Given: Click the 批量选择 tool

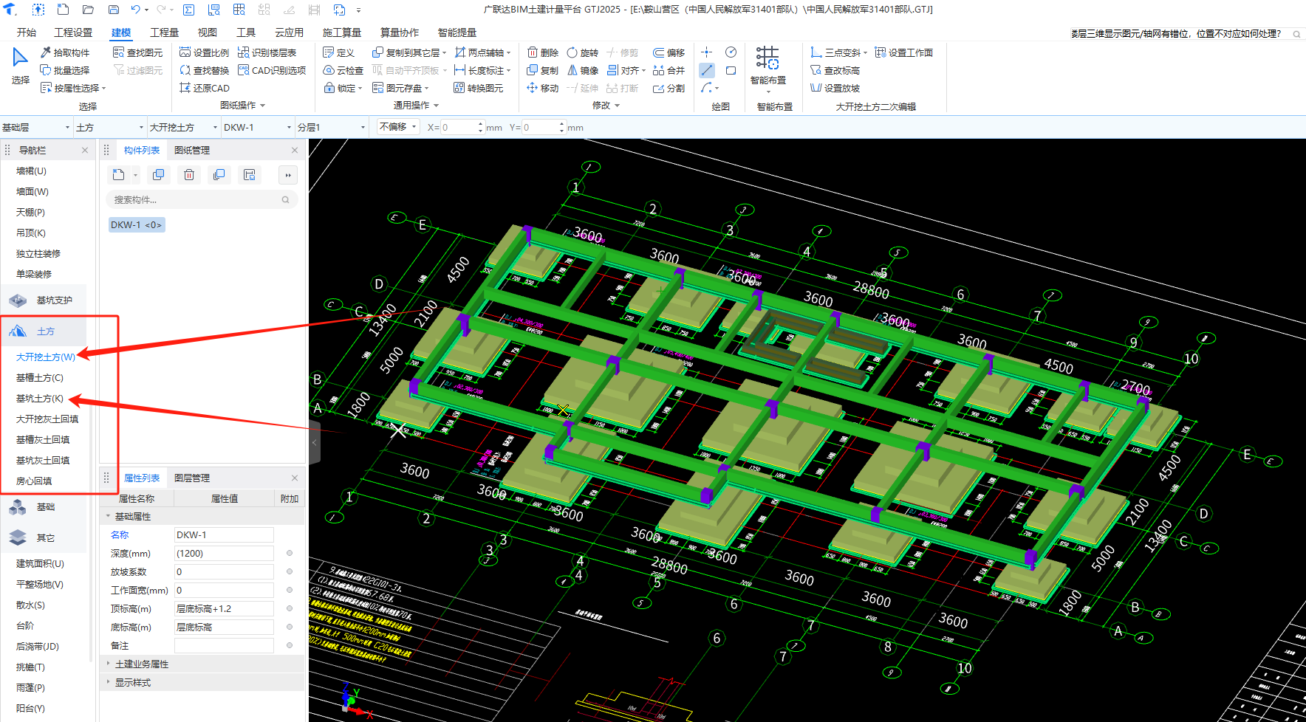Looking at the screenshot, I should (65, 70).
